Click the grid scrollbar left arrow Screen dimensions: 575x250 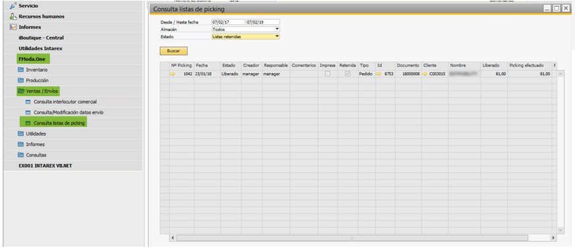[173, 238]
